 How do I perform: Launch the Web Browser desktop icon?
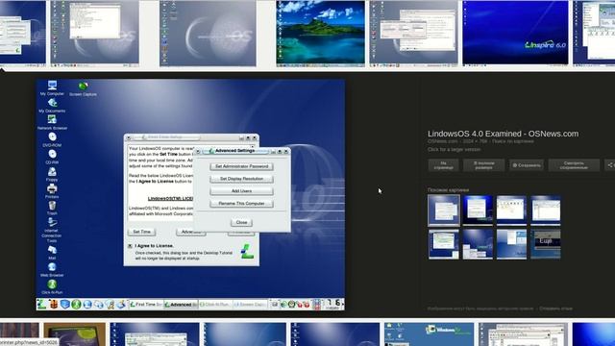coord(52,269)
